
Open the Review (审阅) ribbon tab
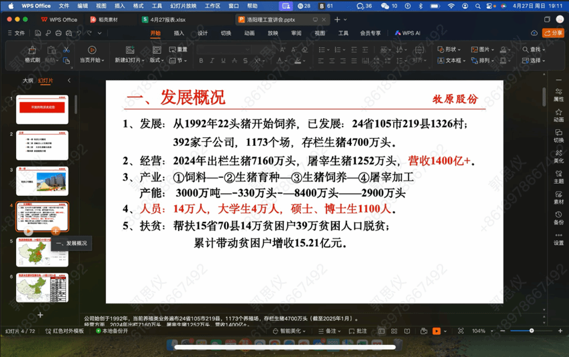tap(296, 33)
